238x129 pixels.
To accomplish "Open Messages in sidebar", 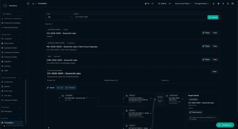I will (x=8, y=111).
